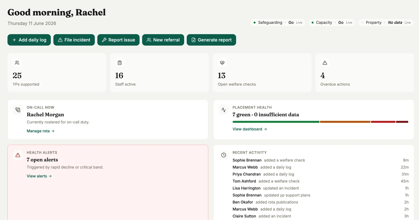Open the 13 Open welfare checks card

coord(262,73)
